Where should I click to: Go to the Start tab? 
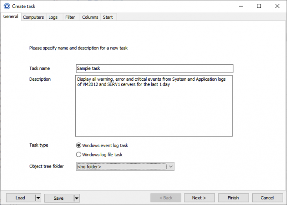tap(108, 17)
